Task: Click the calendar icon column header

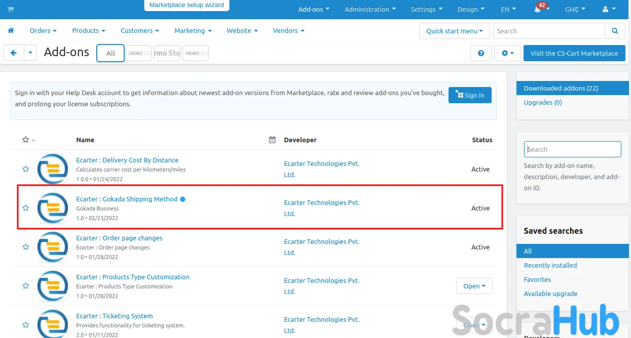Action: coord(272,140)
